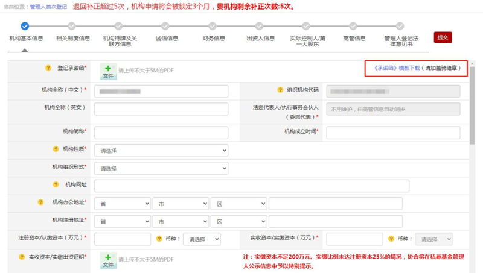Click the help icon beside 登记承诺函
The width and height of the screenshot is (483, 273).
(48, 68)
